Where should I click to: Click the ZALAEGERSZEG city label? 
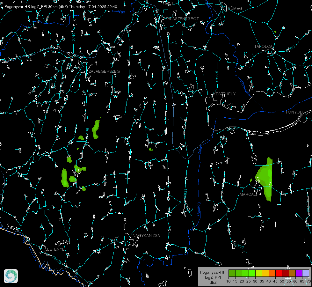coord(104,71)
